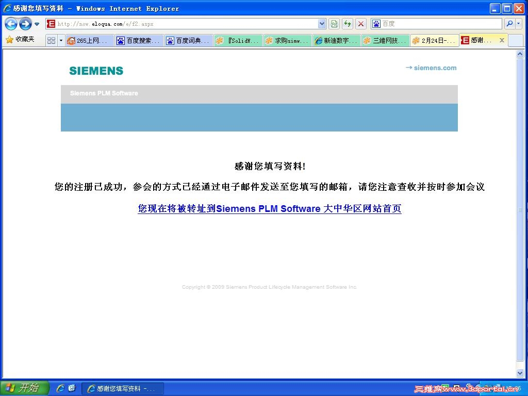This screenshot has height=396, width=528.
Task: Go forward with the Forward arrow button
Action: pyautogui.click(x=25, y=24)
